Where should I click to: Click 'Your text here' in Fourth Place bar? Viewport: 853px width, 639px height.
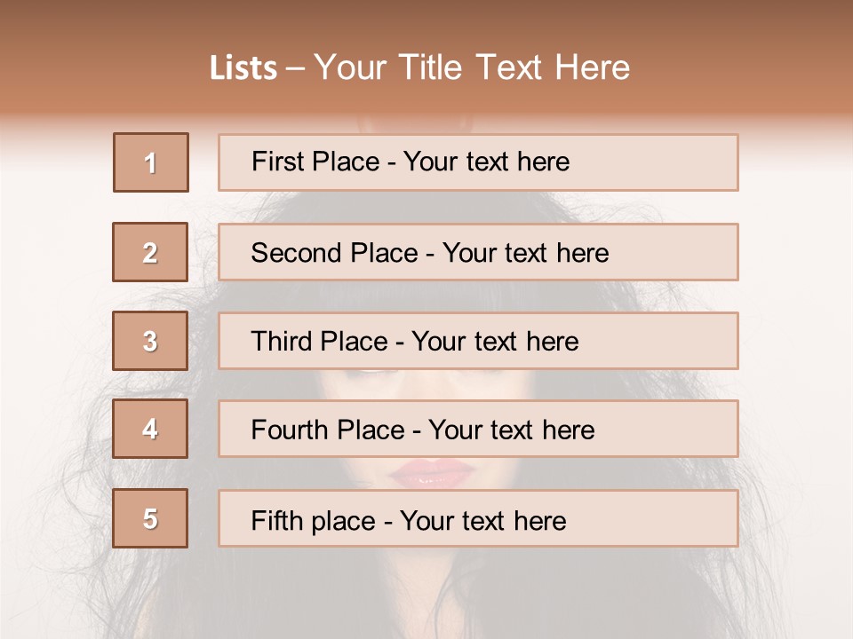point(512,430)
